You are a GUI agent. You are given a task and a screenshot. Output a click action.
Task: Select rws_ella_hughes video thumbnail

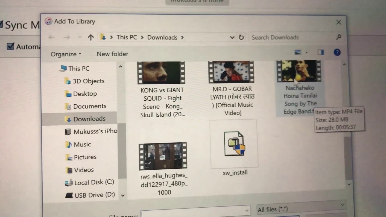[163, 156]
